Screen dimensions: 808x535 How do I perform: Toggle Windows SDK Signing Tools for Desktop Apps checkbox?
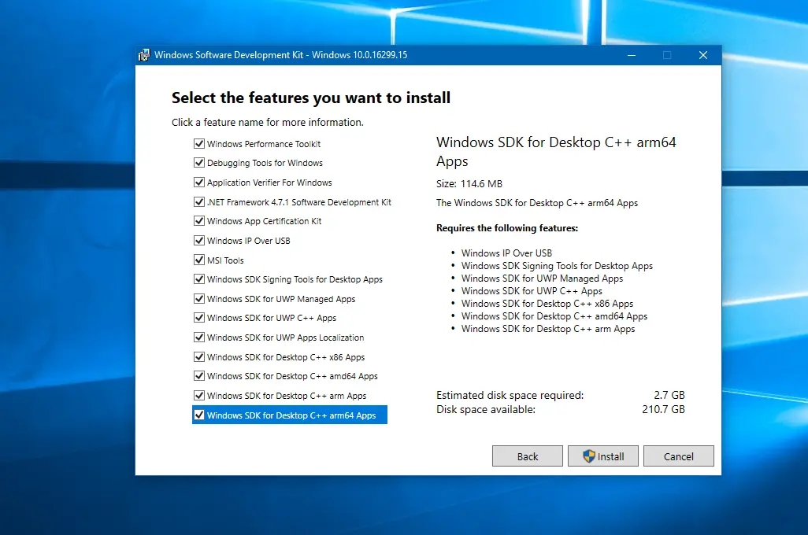point(199,279)
